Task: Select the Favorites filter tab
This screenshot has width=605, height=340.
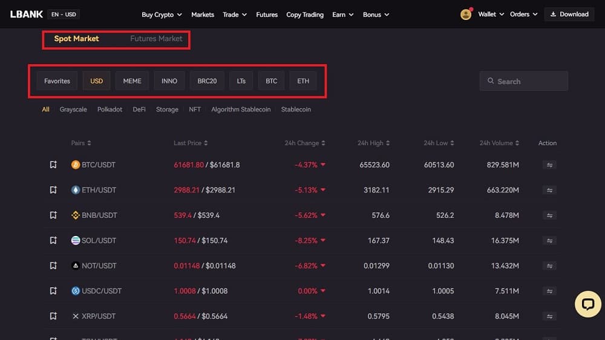Action: point(57,81)
